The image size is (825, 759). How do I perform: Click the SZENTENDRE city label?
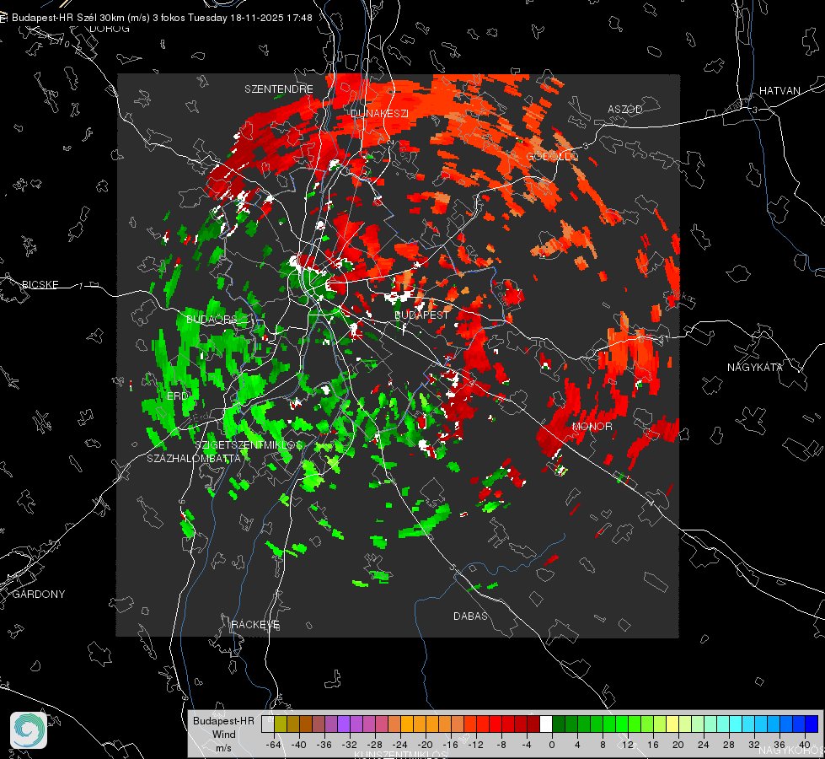click(279, 89)
